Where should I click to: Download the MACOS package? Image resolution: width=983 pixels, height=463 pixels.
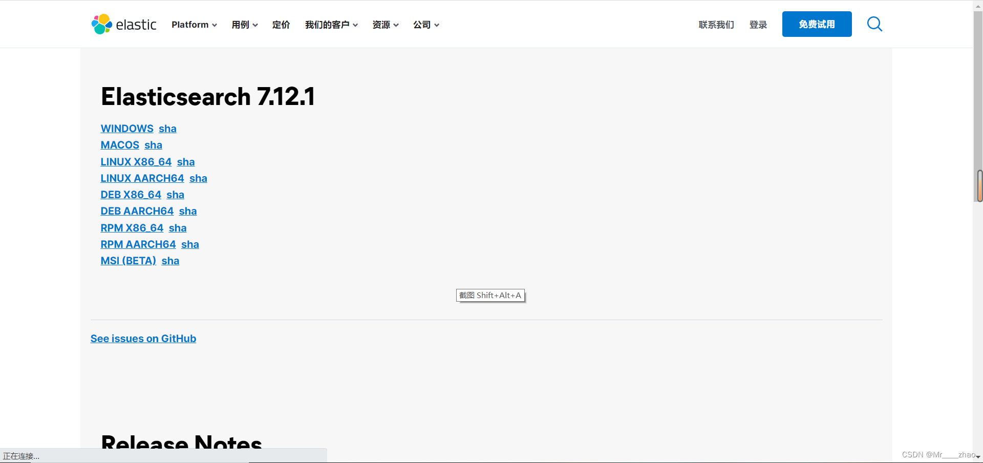tap(120, 145)
